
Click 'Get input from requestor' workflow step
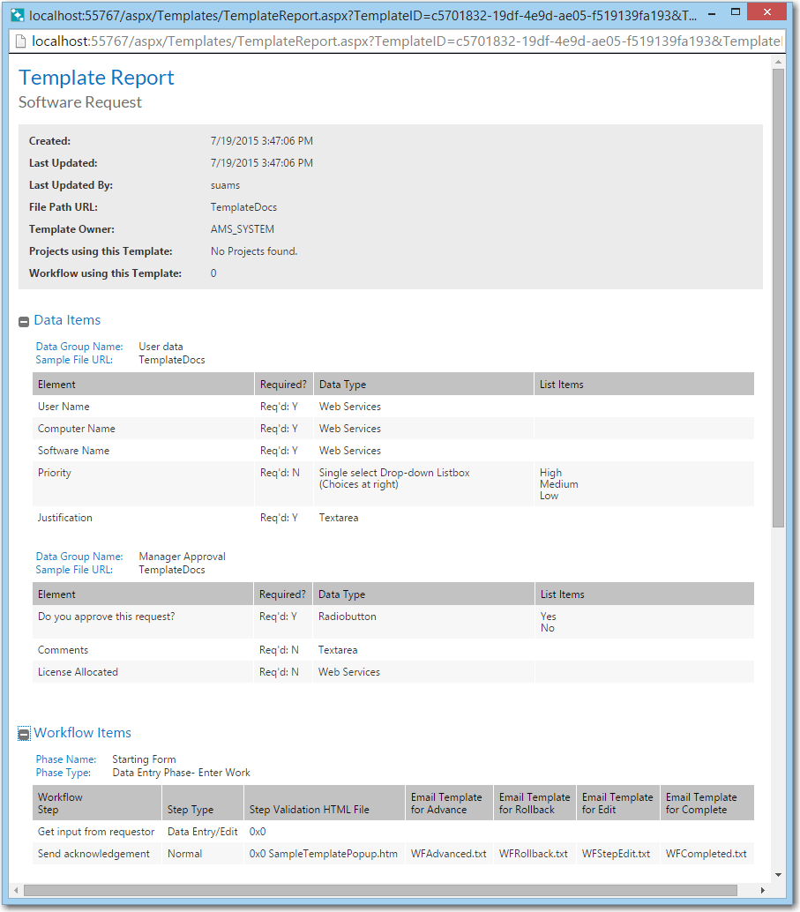click(x=96, y=832)
